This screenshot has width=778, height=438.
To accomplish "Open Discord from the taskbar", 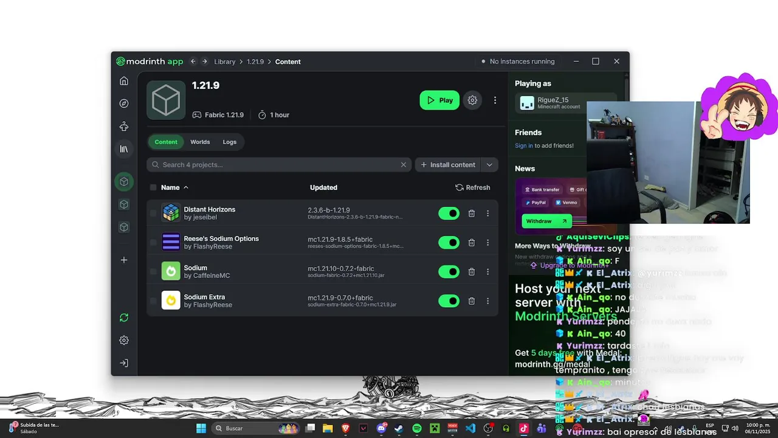I will coord(381,428).
